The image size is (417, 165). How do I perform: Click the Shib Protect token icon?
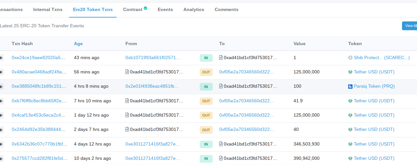pos(350,58)
